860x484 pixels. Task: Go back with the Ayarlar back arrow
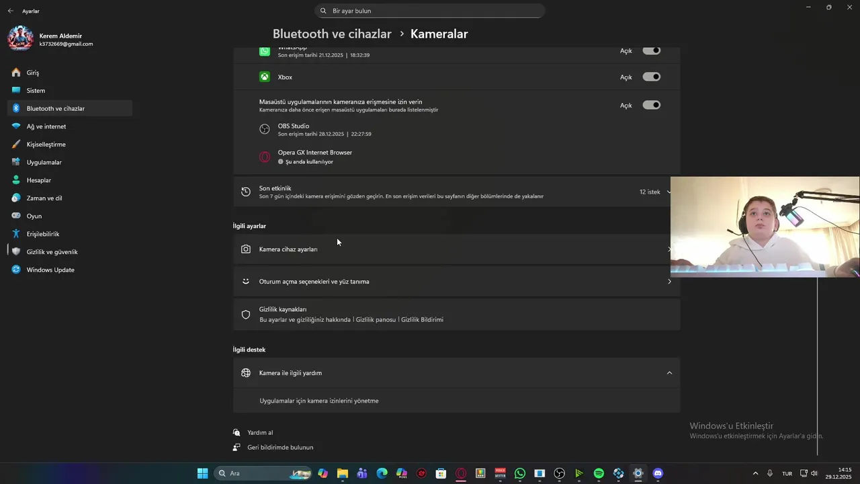(x=10, y=11)
